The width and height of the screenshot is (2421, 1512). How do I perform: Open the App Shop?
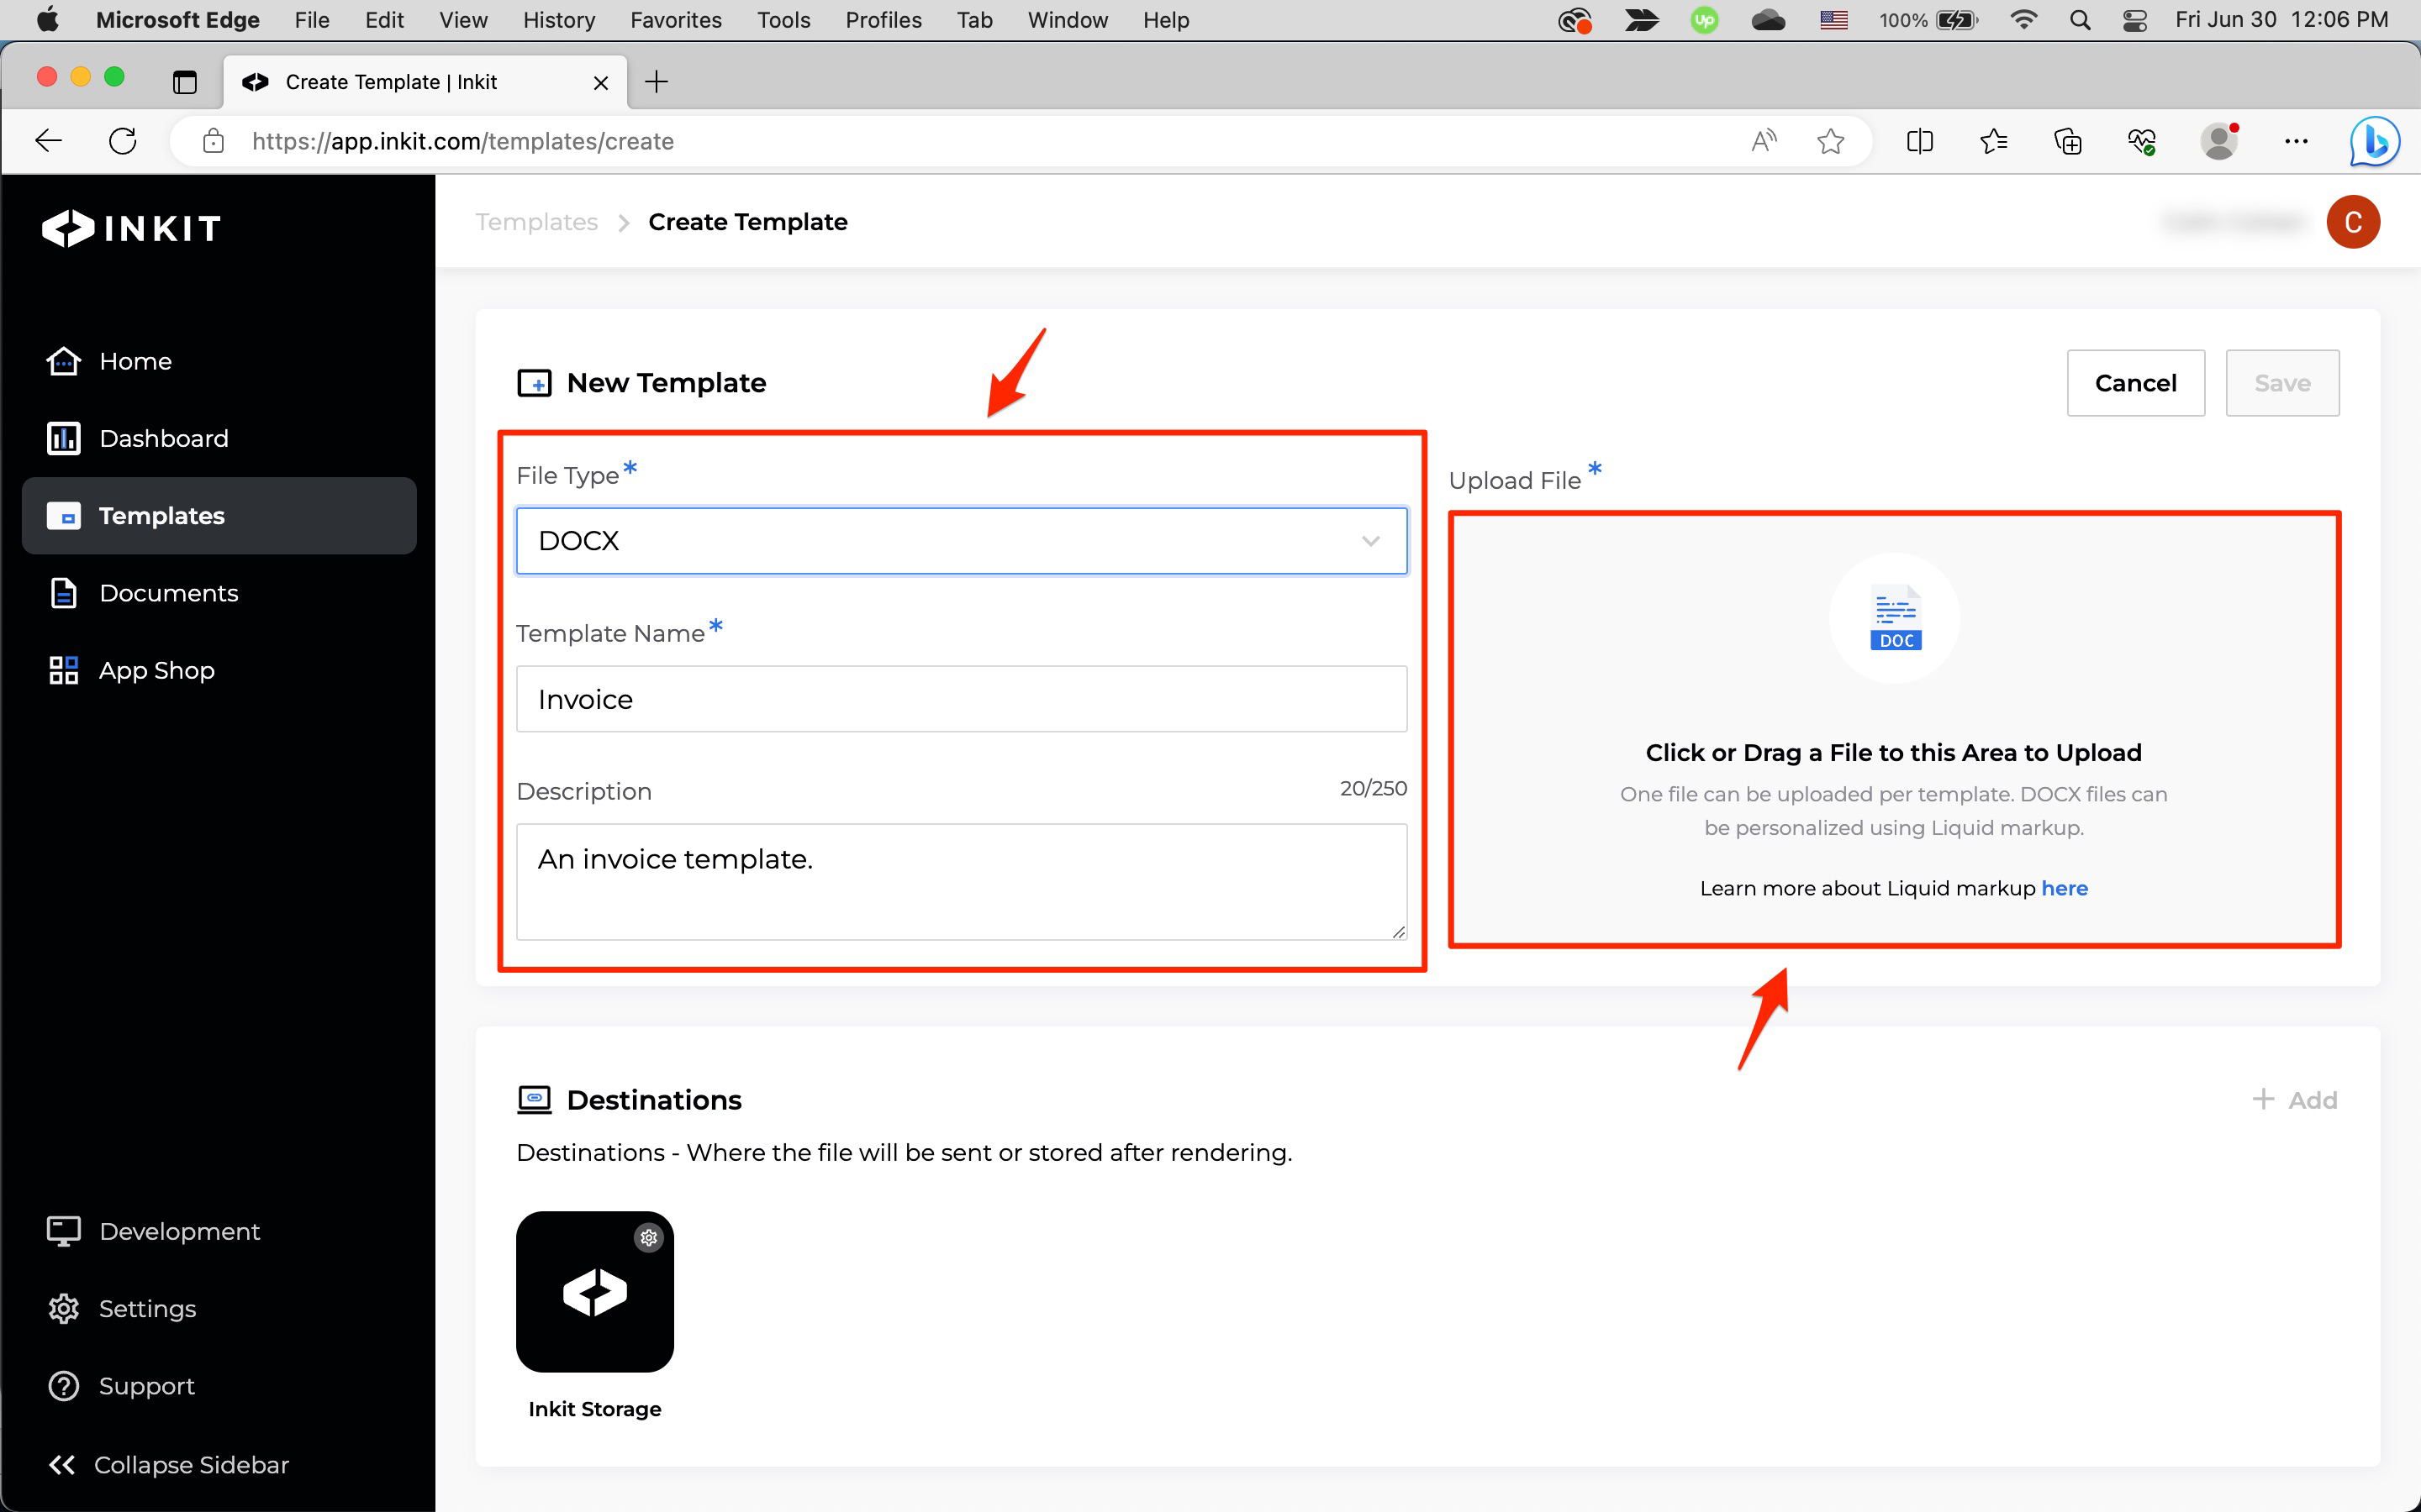[156, 670]
